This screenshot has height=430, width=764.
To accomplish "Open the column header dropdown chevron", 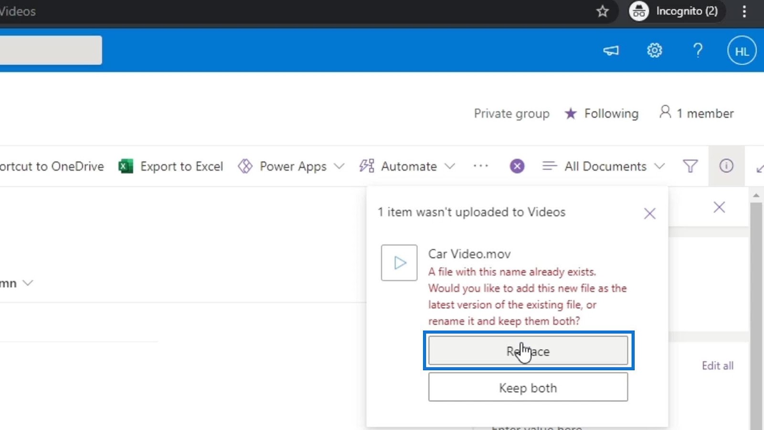I will coord(28,283).
